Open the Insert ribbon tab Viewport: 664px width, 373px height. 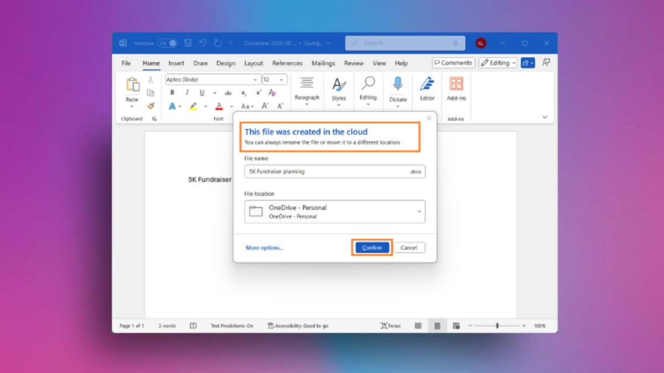(177, 63)
